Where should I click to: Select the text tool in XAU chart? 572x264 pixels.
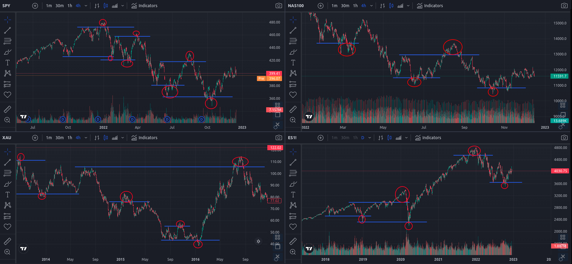[7, 195]
